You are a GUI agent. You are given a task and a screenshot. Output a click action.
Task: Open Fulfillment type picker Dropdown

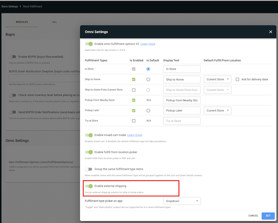point(182,201)
